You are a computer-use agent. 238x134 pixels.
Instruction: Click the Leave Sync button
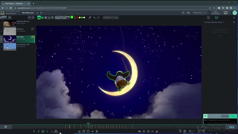(x=226, y=13)
